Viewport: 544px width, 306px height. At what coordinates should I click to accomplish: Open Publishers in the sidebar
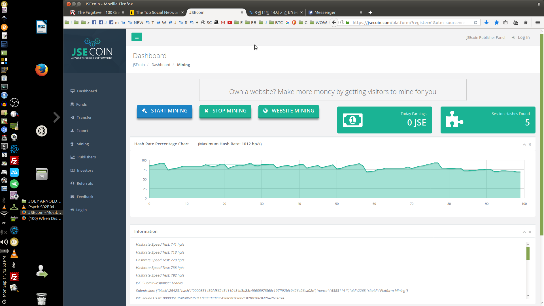(83, 157)
